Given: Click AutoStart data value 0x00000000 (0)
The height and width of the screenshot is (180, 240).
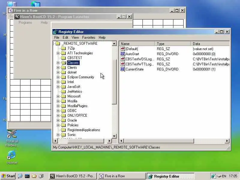Looking at the screenshot, I should pos(204,54).
